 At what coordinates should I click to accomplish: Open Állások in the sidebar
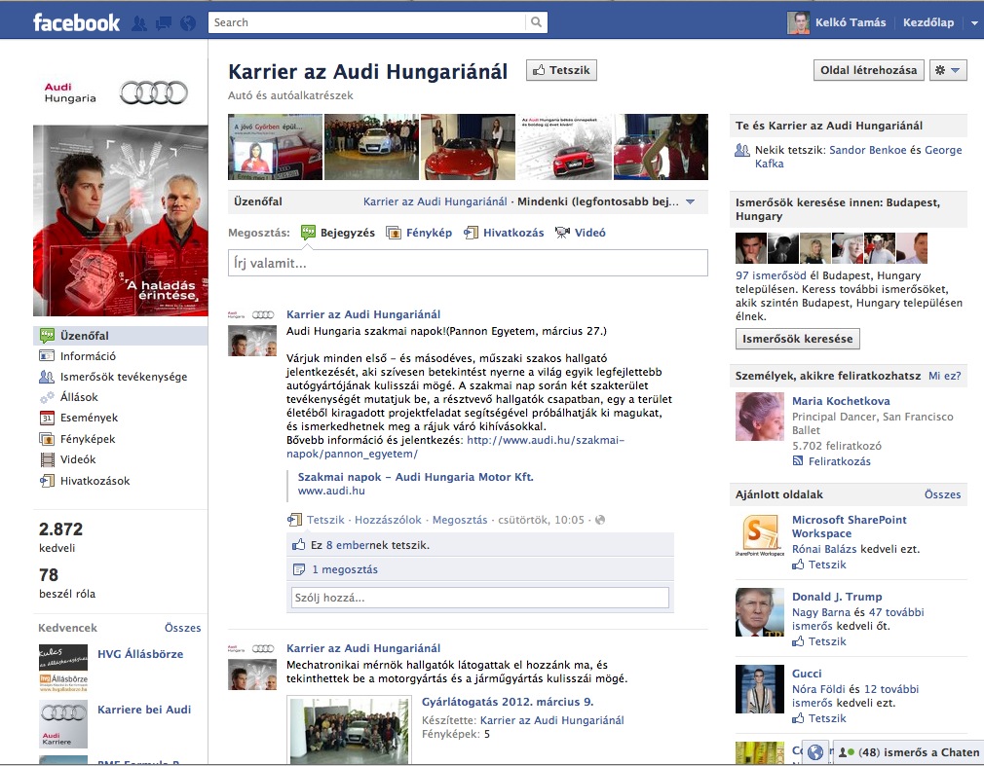click(79, 397)
